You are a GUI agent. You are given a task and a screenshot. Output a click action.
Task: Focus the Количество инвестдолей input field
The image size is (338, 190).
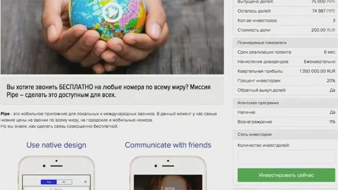(286, 157)
